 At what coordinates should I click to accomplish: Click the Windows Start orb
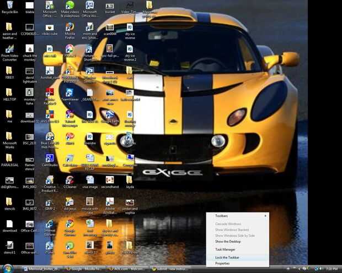pos(7,269)
